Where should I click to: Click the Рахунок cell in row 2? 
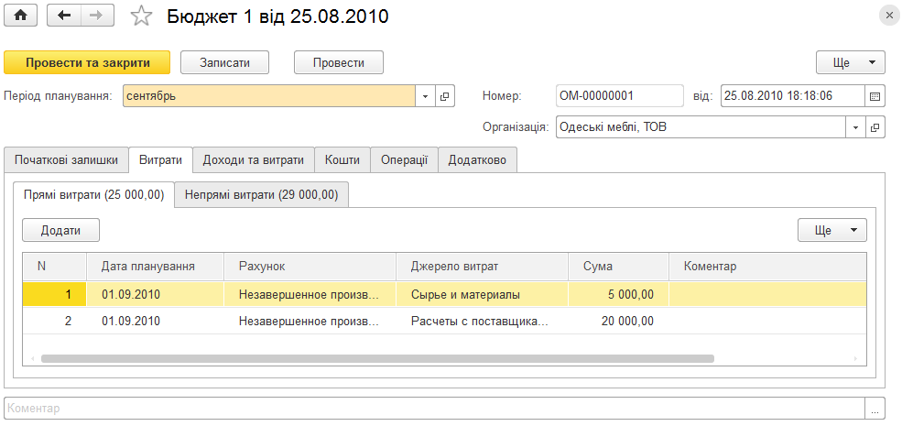point(310,322)
